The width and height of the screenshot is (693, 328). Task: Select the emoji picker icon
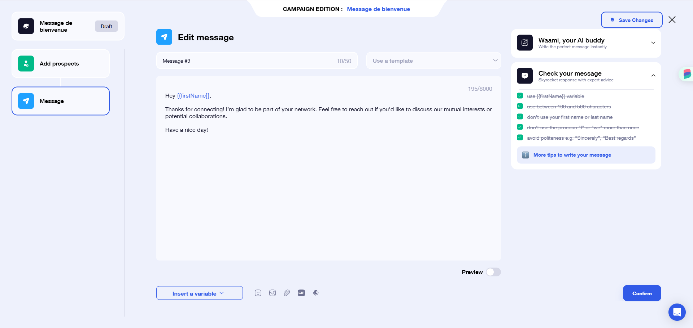(x=258, y=293)
